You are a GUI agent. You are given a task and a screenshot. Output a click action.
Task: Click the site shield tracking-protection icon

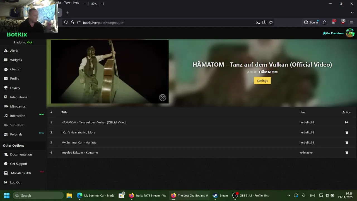click(66, 23)
